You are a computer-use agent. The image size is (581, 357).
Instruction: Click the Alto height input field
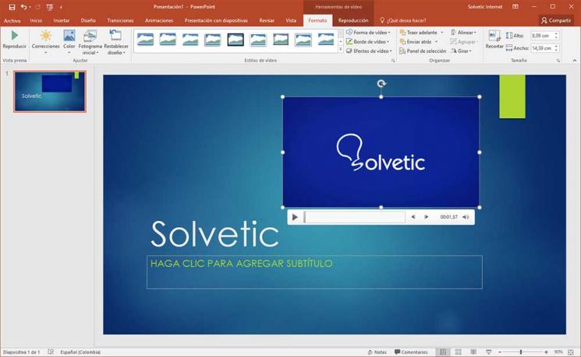[542, 36]
